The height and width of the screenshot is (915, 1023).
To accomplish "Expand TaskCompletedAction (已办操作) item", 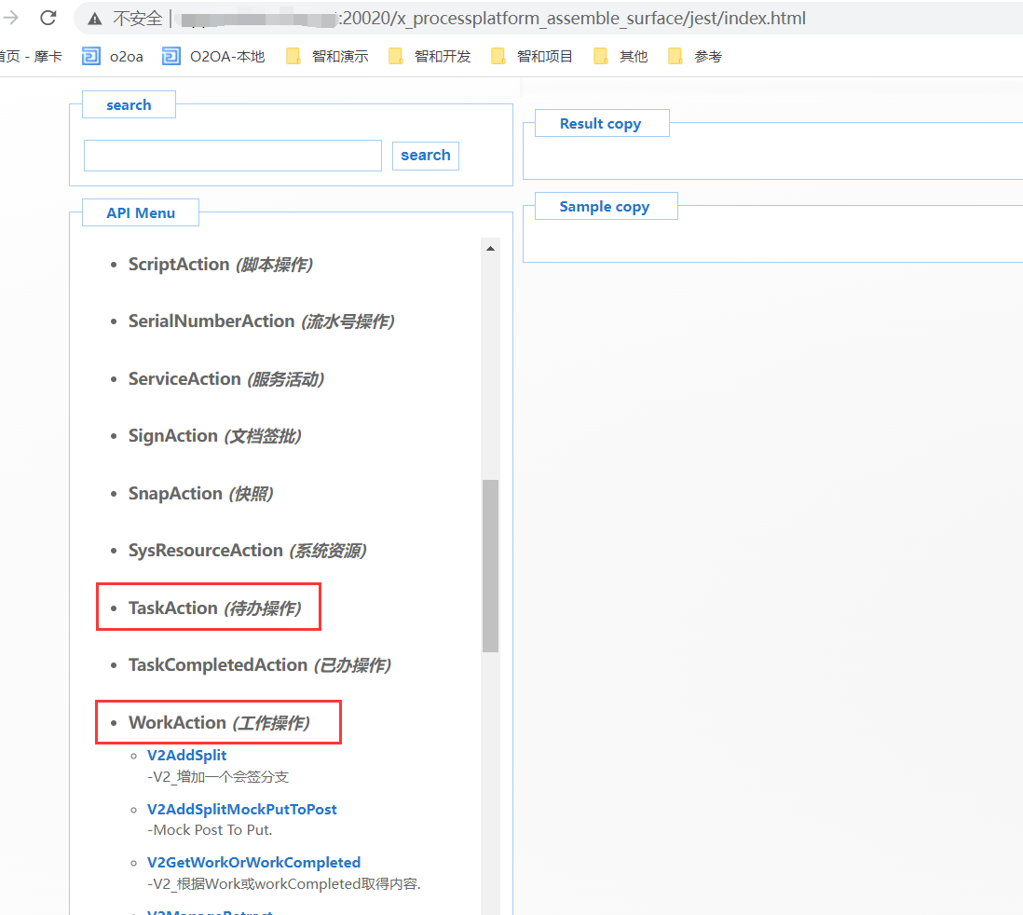I will coord(260,664).
